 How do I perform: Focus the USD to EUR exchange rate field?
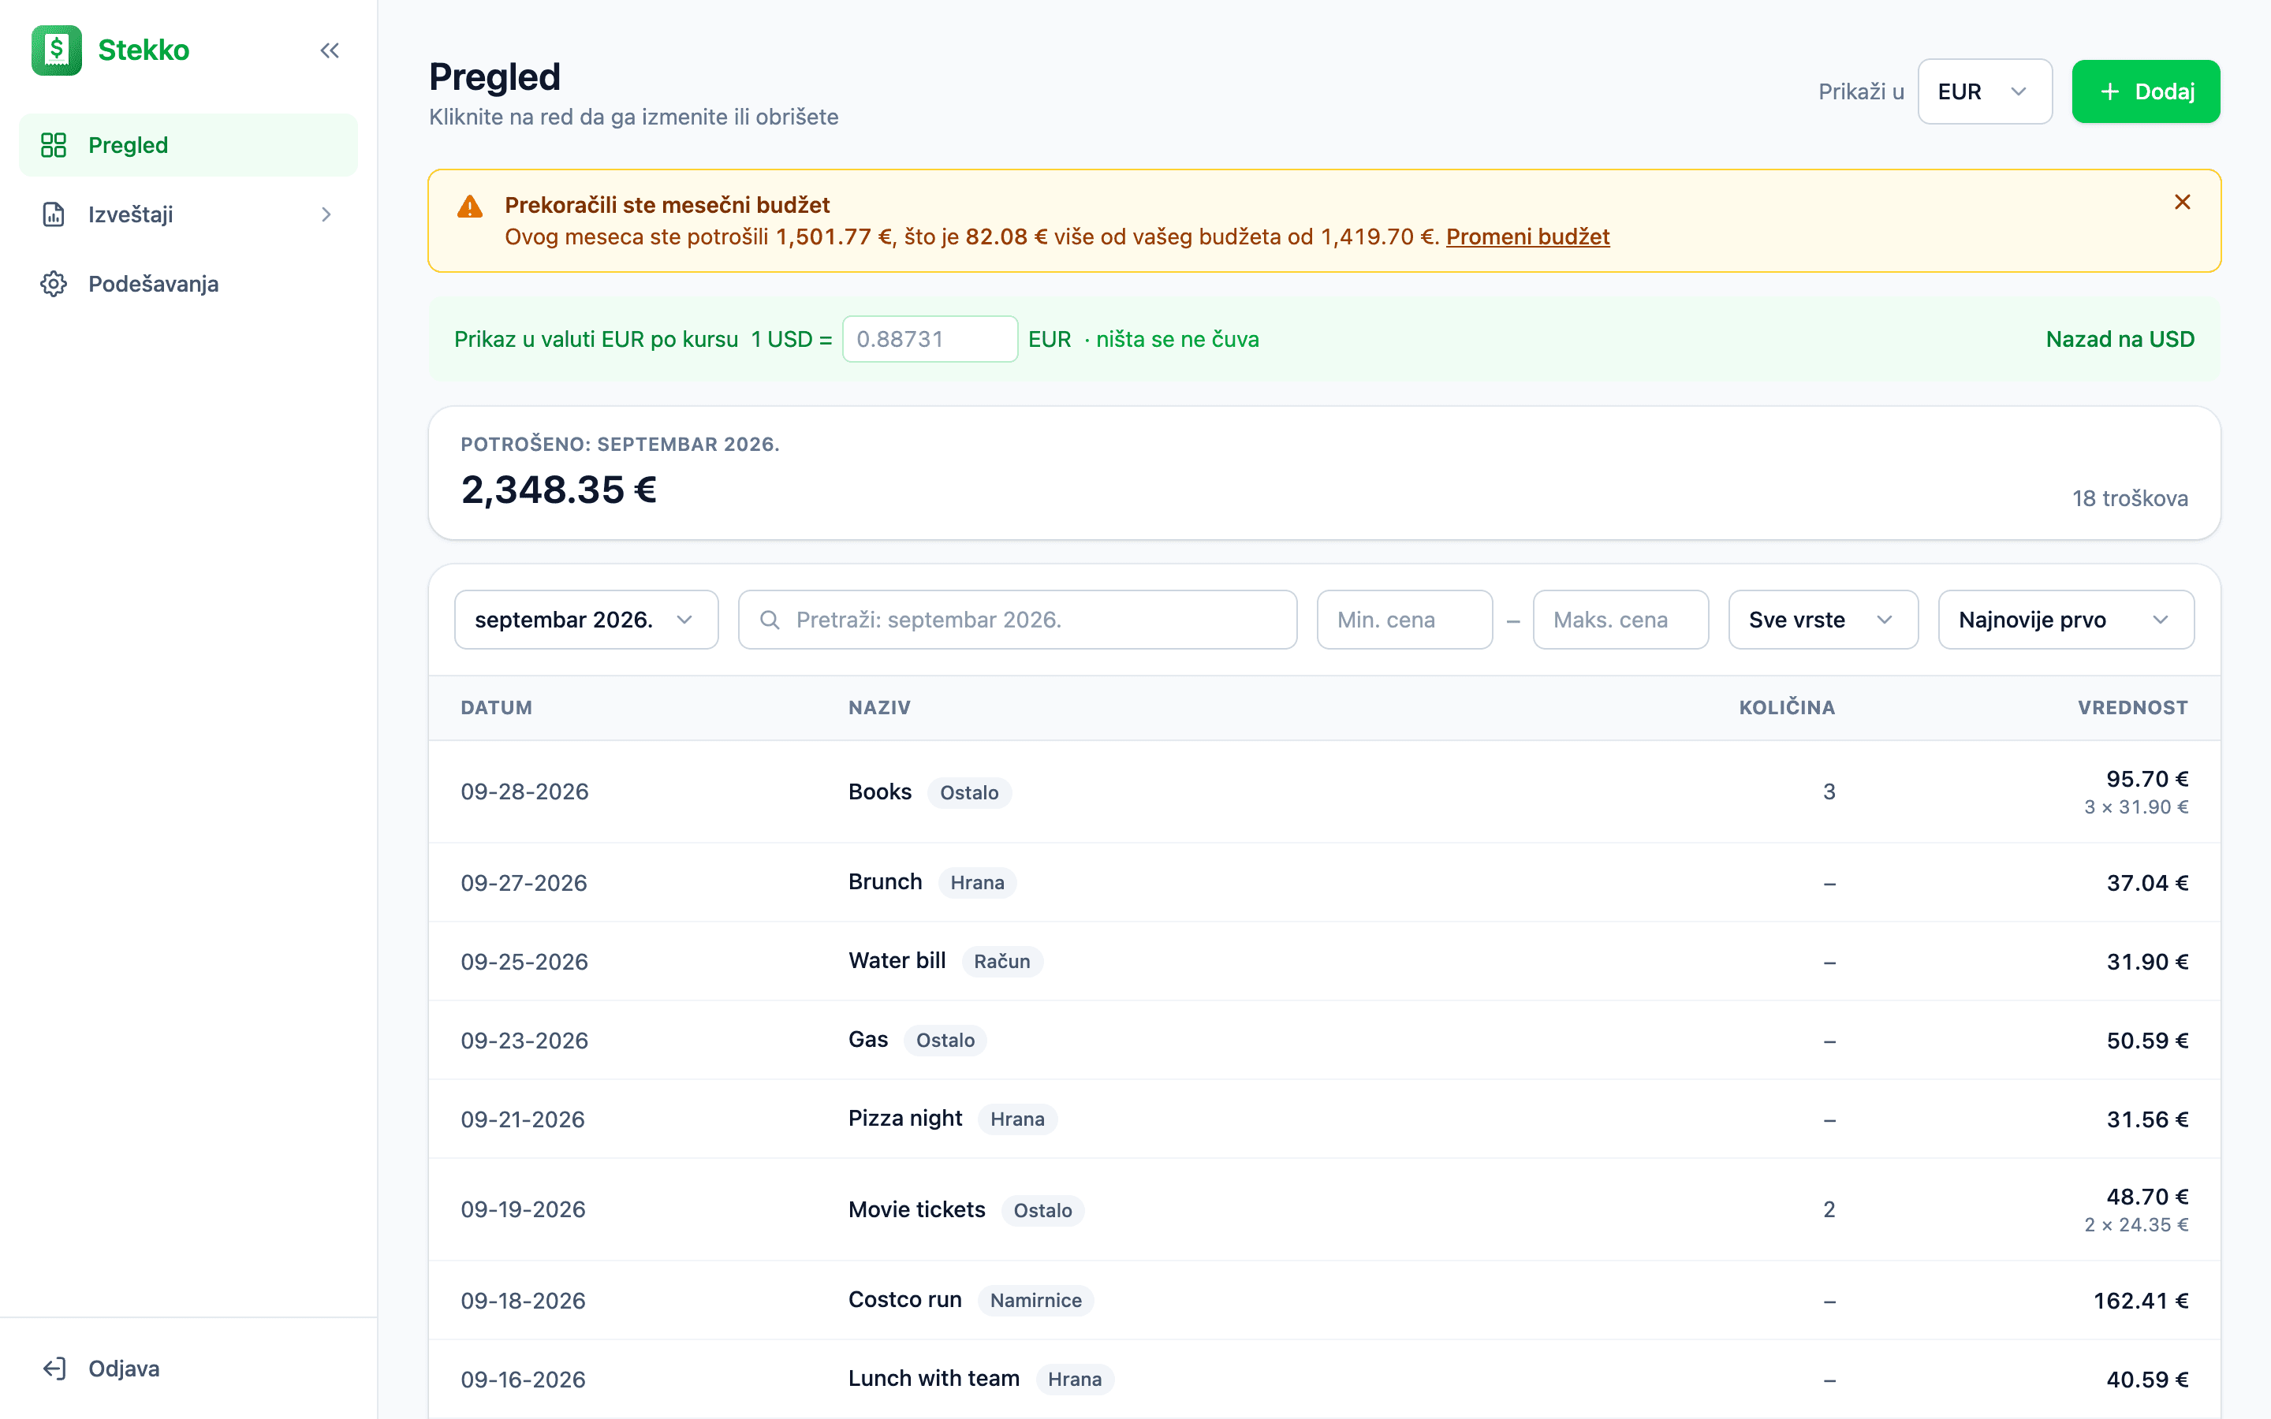point(930,340)
